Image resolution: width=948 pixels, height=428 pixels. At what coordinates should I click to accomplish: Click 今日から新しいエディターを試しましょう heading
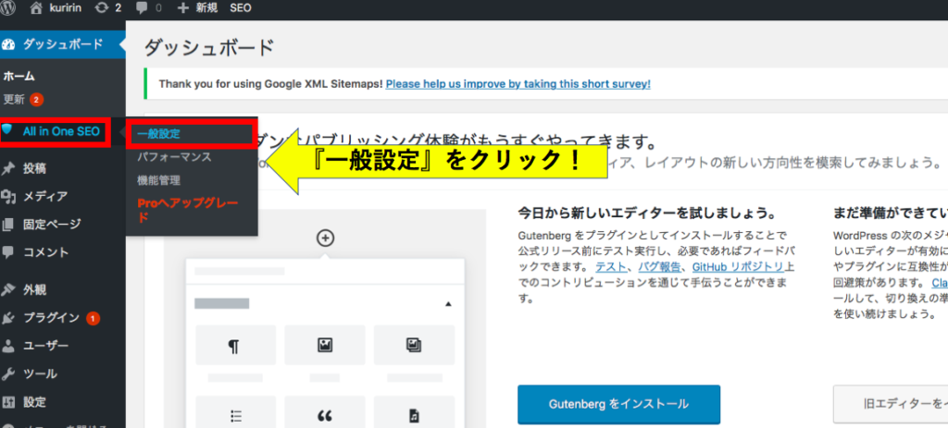coord(647,214)
